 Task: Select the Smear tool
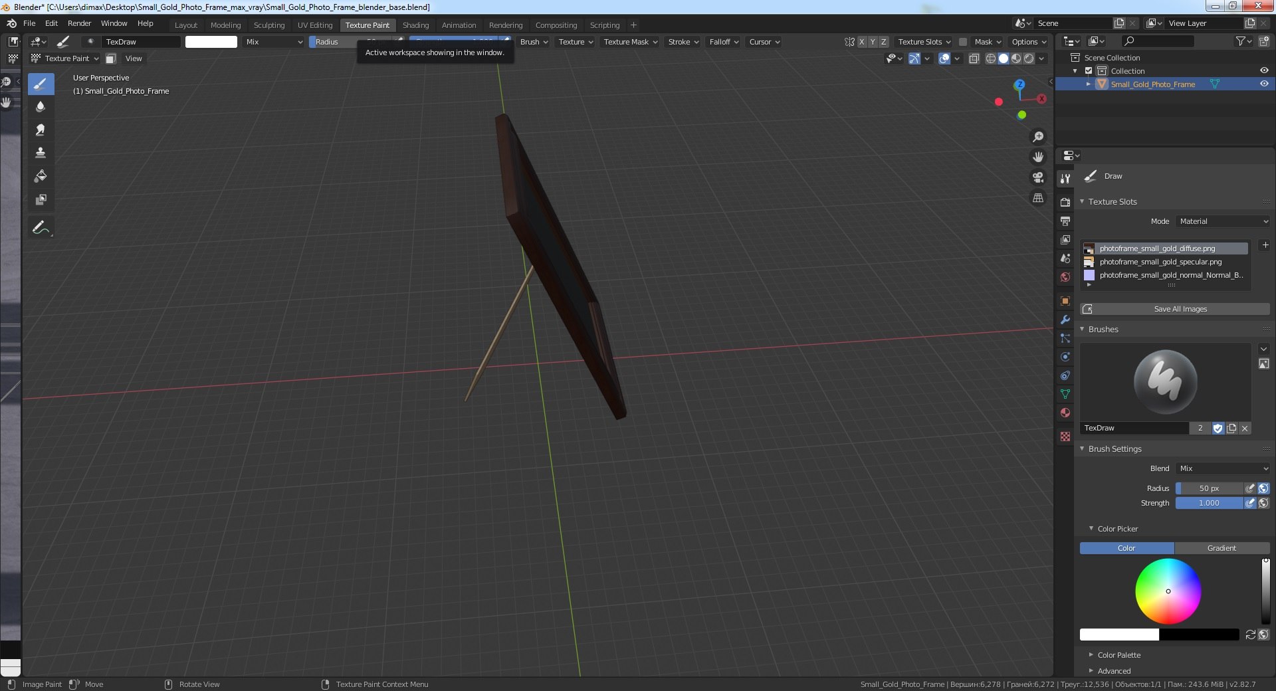pyautogui.click(x=41, y=130)
